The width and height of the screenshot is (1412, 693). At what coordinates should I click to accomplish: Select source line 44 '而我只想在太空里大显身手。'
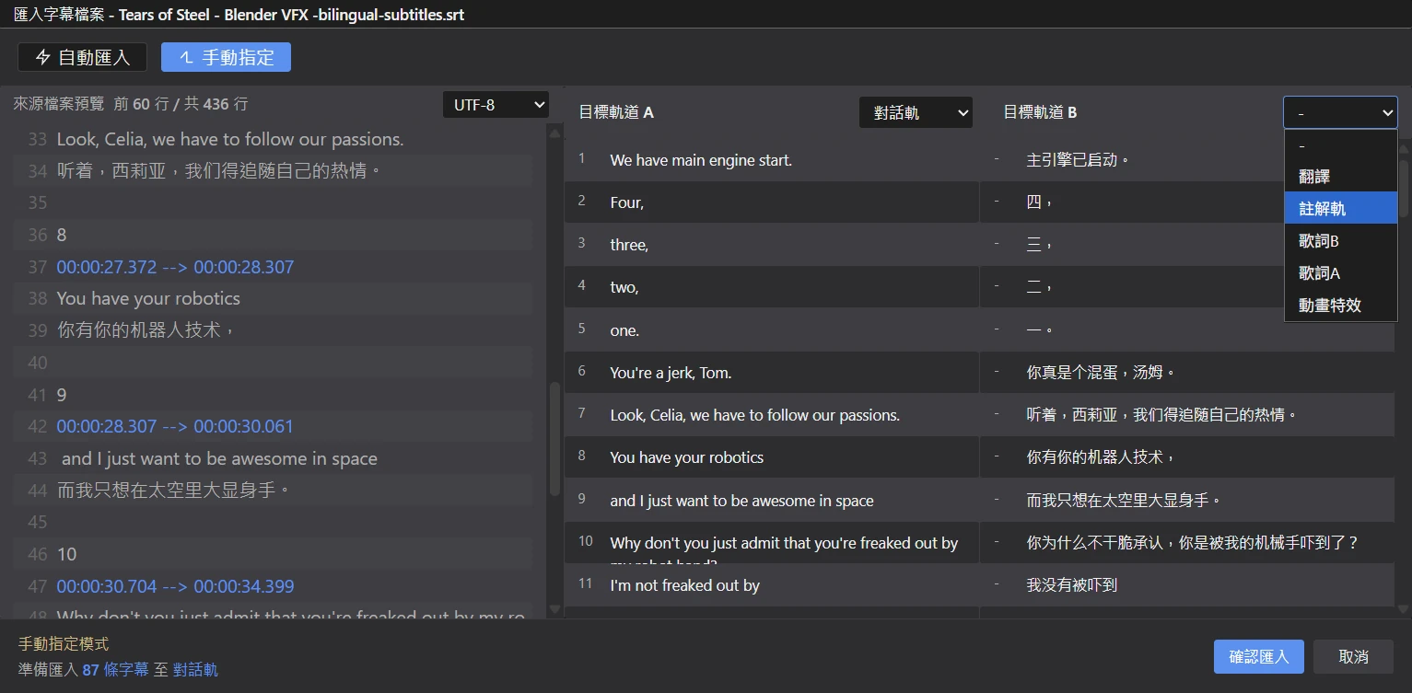click(x=273, y=491)
